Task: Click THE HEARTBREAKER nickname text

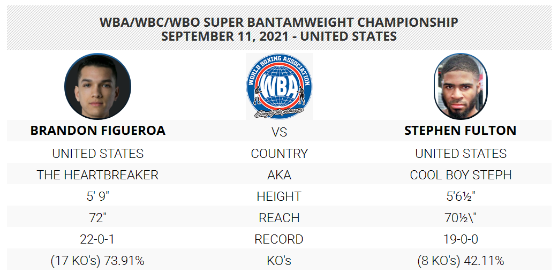Action: point(97,175)
